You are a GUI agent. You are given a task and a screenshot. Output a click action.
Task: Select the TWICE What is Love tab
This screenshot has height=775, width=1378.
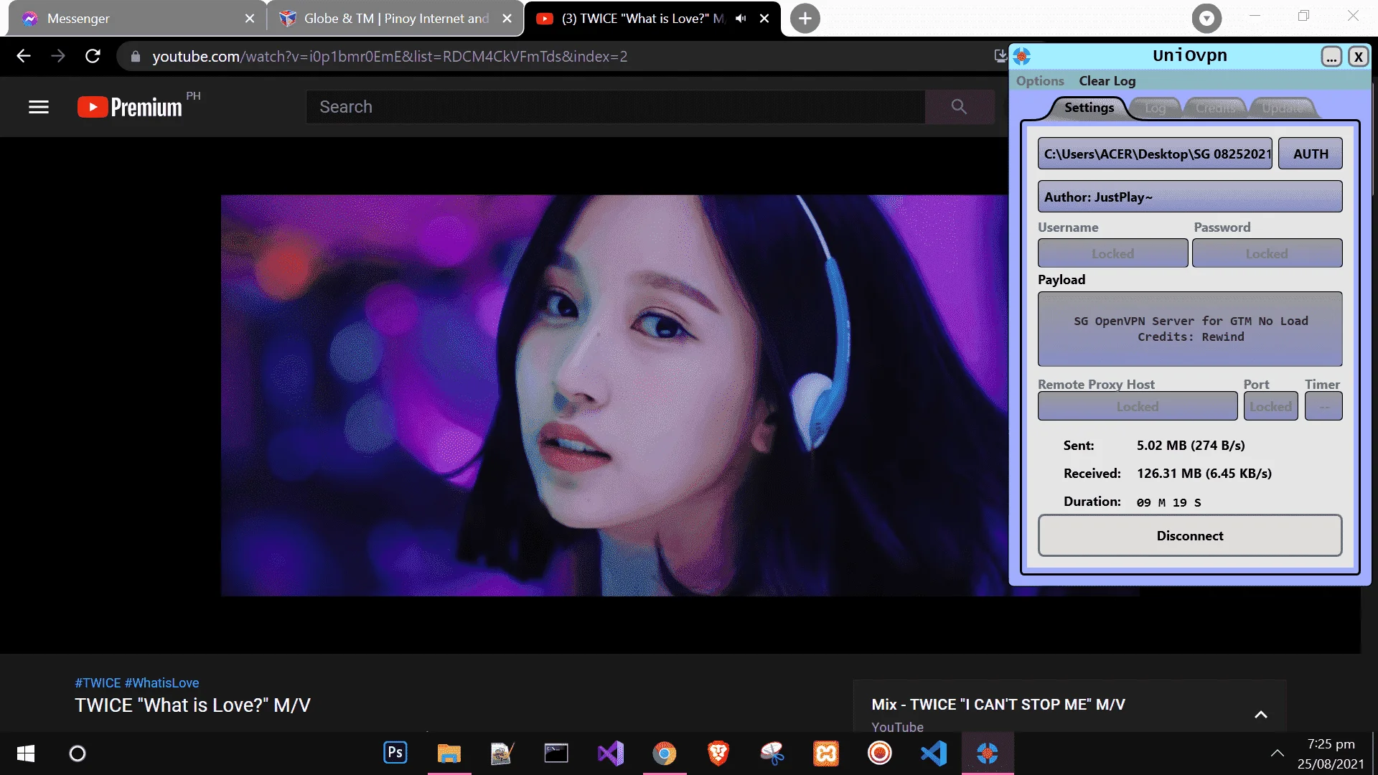652,19
